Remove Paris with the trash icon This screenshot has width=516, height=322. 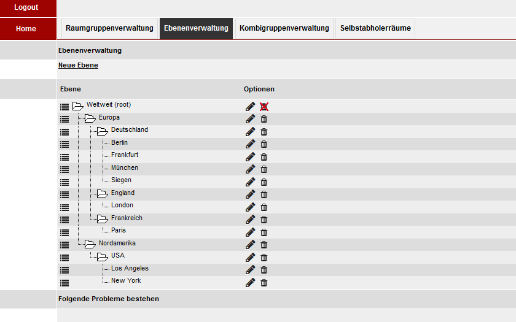click(x=264, y=232)
